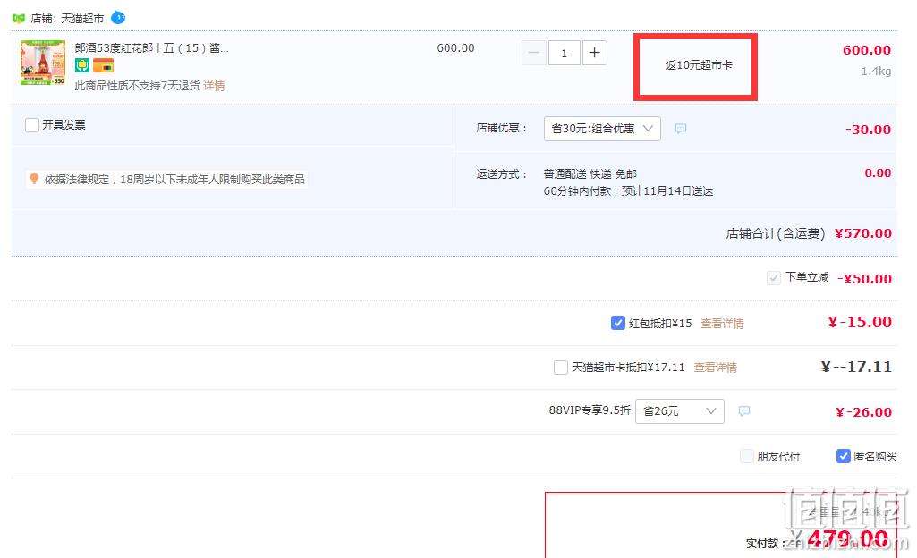917x558 pixels.
Task: Open the Langjiu product thumbnail image
Action: click(43, 63)
